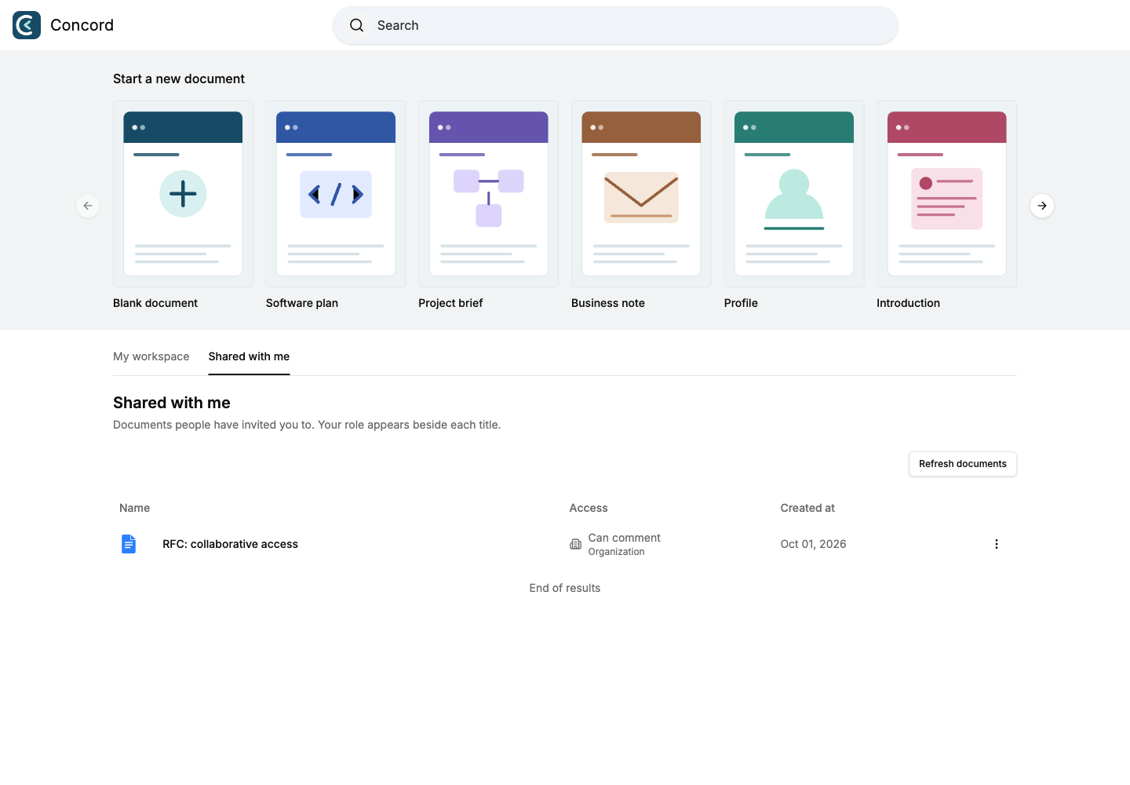Click the Refresh documents button
The height and width of the screenshot is (785, 1130).
pos(963,464)
